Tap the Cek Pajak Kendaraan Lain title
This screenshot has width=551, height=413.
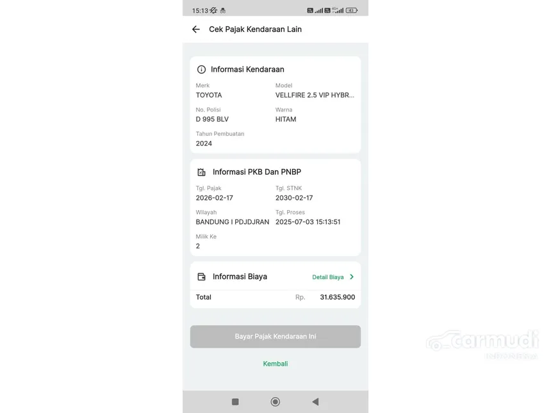(x=255, y=29)
